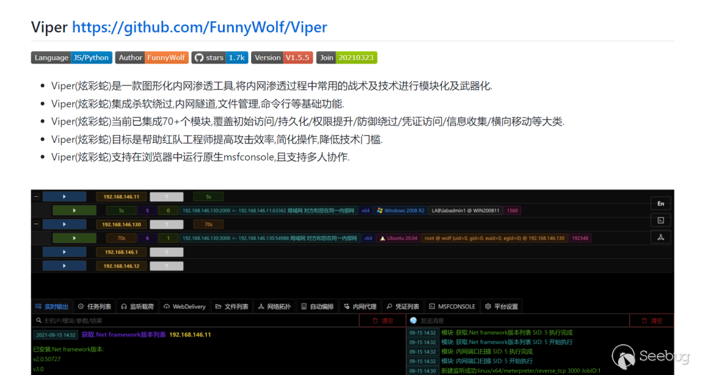This screenshot has width=708, height=375.
Task: Click the Ubuntu 20.04 OS tag
Action: (399, 238)
